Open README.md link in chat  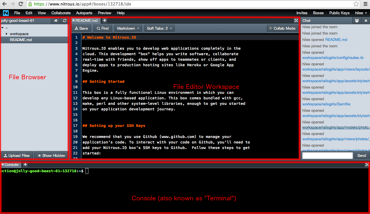click(336, 39)
